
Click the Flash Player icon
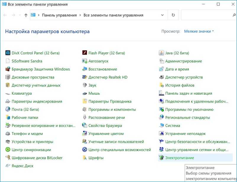[85, 53]
